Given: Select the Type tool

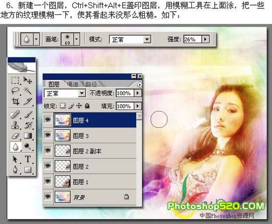Looking at the screenshot, I should (28, 159).
